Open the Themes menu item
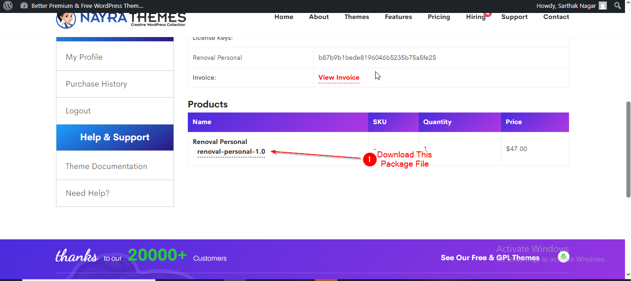 tap(357, 17)
